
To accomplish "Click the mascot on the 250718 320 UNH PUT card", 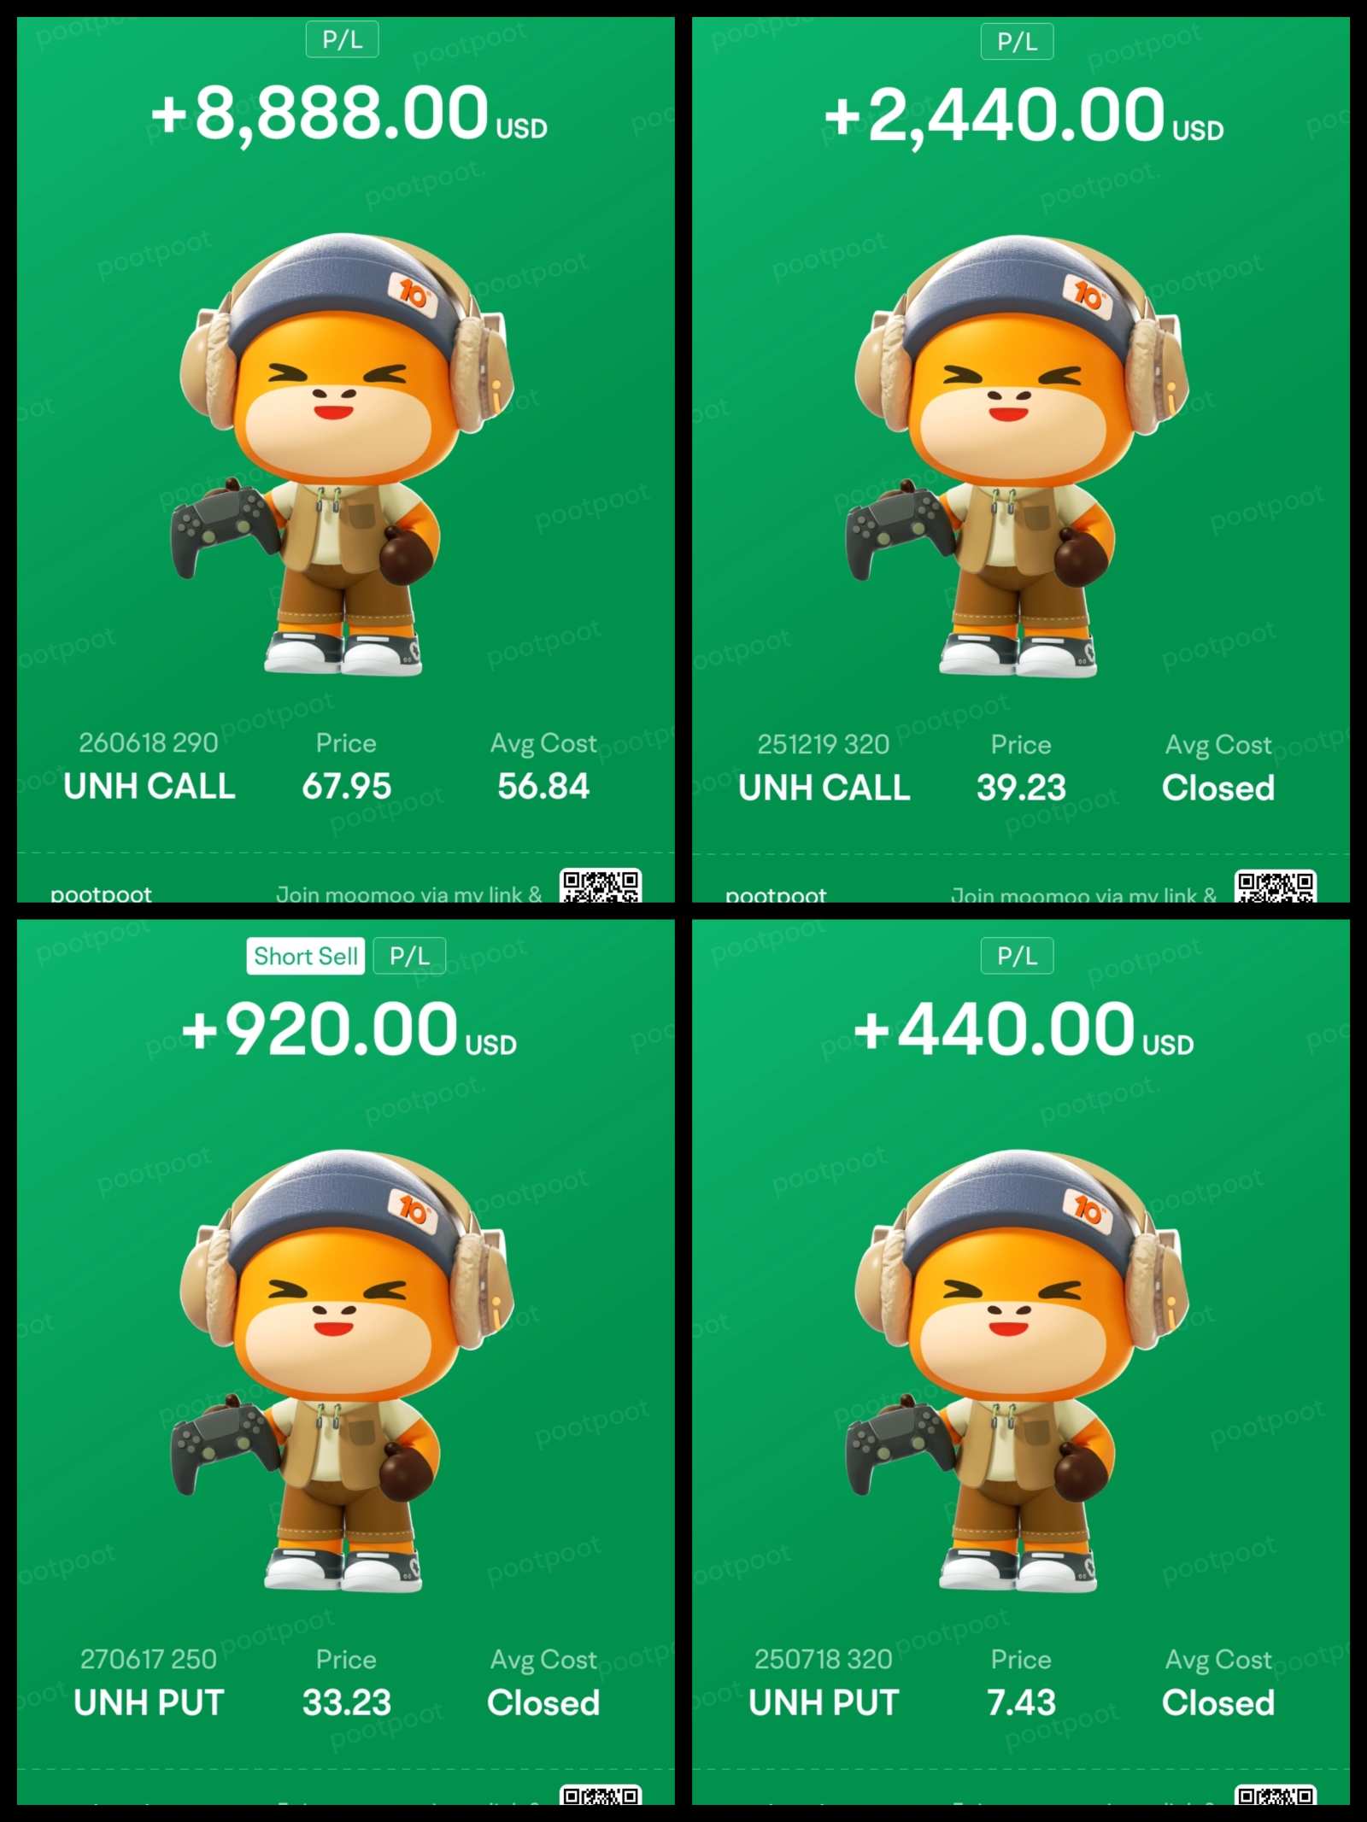I will (1017, 1370).
